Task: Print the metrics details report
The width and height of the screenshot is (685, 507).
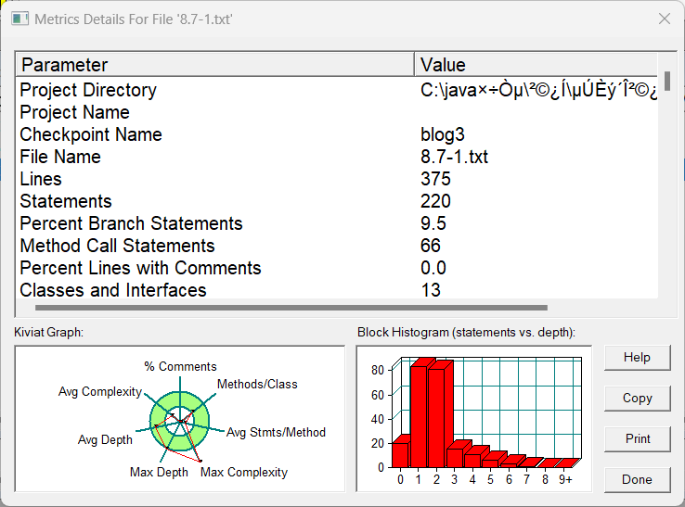Action: click(637, 438)
